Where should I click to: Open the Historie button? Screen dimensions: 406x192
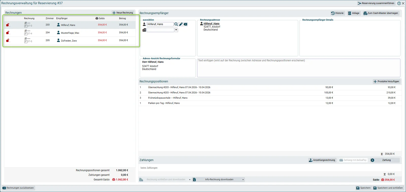point(337,13)
